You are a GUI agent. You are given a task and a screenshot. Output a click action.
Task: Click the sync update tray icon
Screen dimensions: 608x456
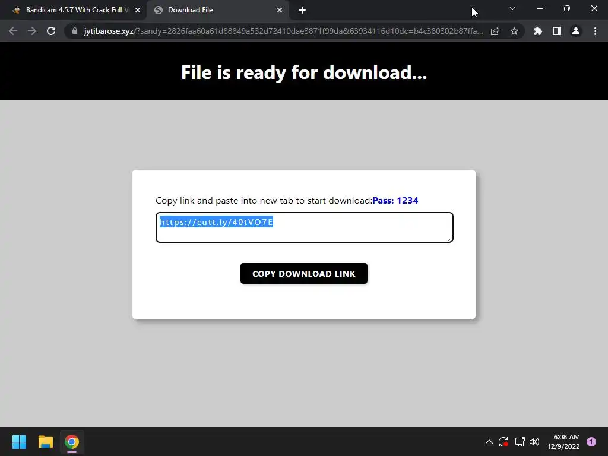pyautogui.click(x=503, y=442)
